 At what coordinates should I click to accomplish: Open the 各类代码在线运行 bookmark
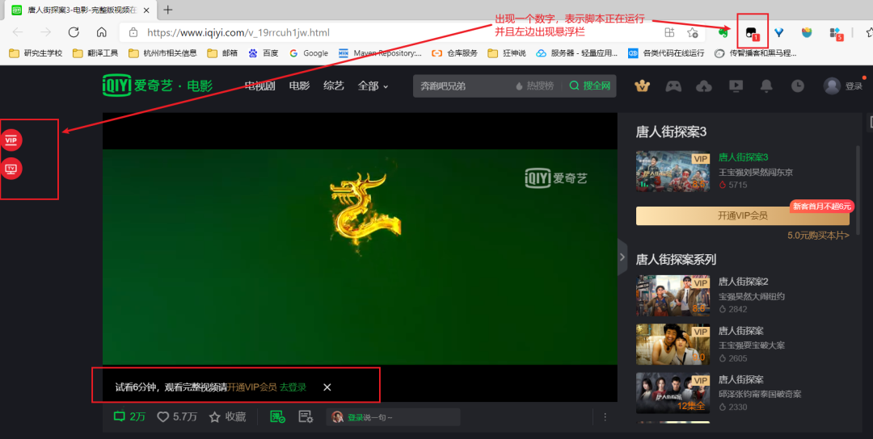pyautogui.click(x=666, y=53)
